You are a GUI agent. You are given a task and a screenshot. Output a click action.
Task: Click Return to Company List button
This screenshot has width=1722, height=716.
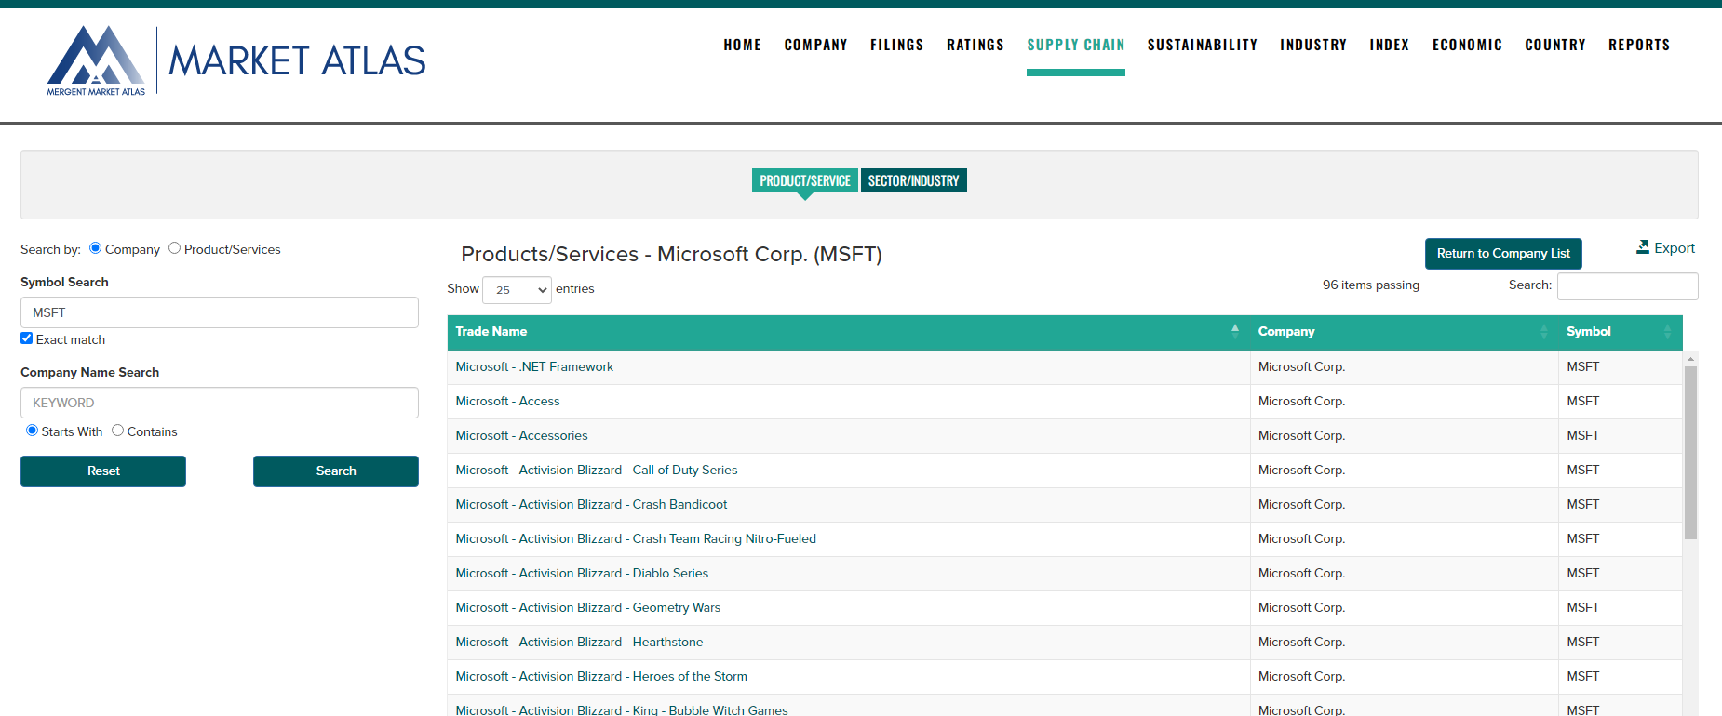1503,254
